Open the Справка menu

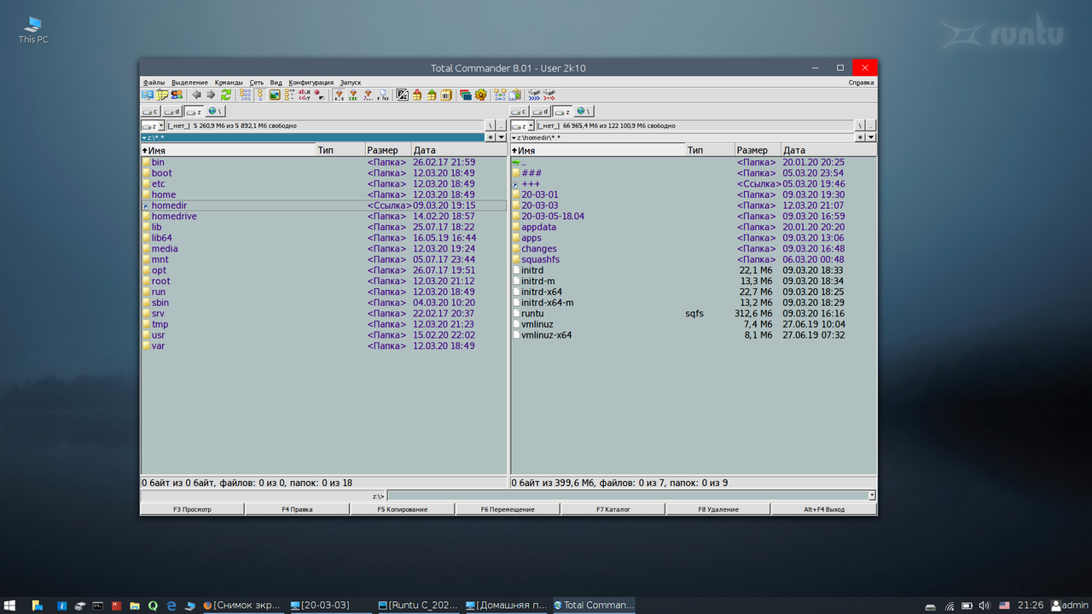coord(862,83)
